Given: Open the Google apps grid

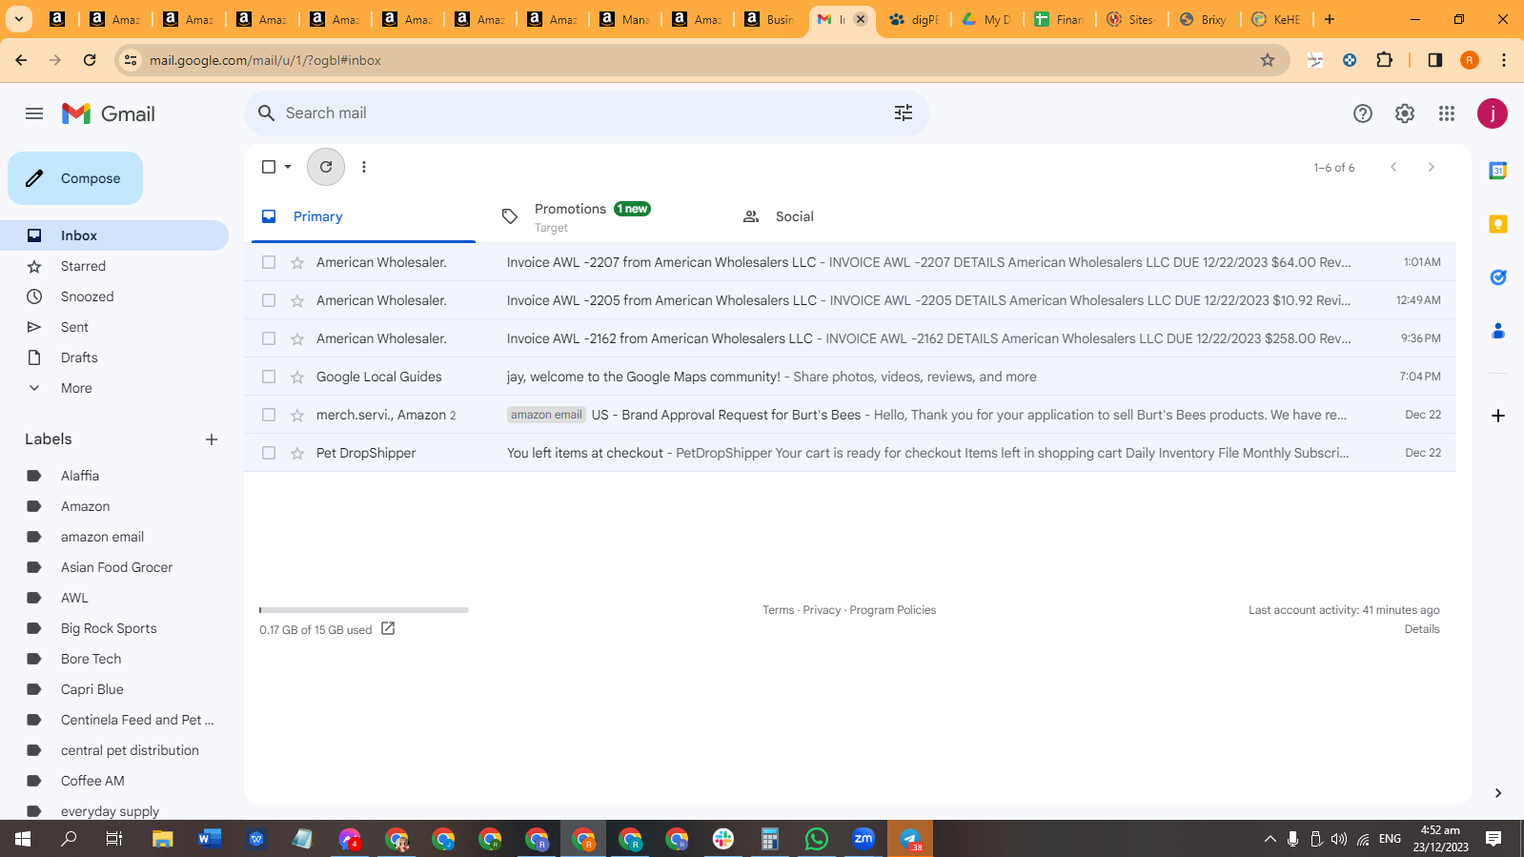Looking at the screenshot, I should (x=1447, y=113).
